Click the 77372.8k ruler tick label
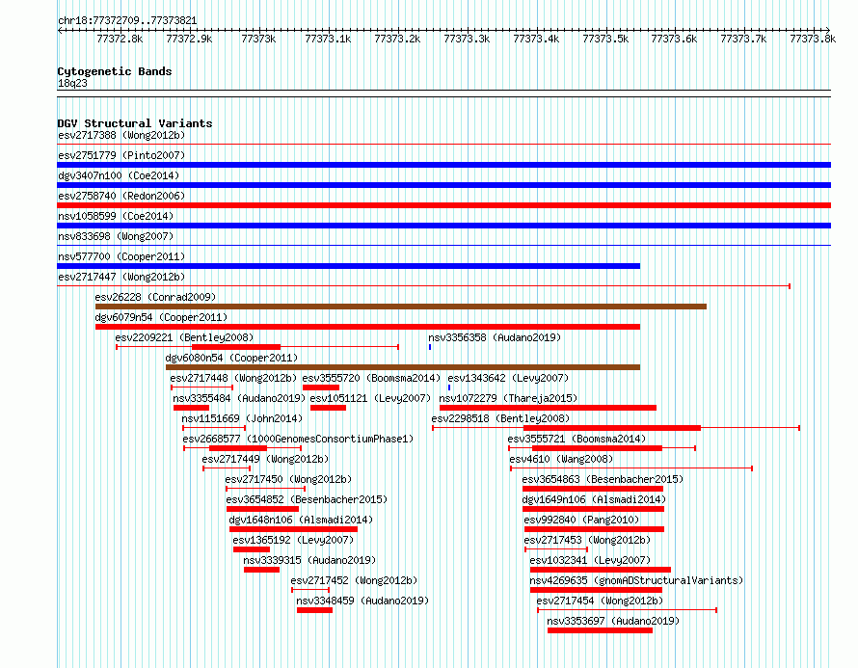 point(120,39)
